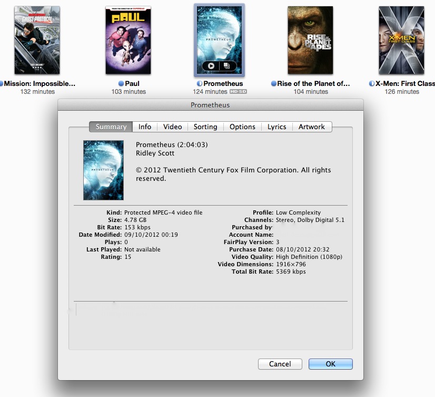Image resolution: width=435 pixels, height=397 pixels.
Task: Click the half-played dot beside X-Men: First Class
Action: click(x=372, y=83)
